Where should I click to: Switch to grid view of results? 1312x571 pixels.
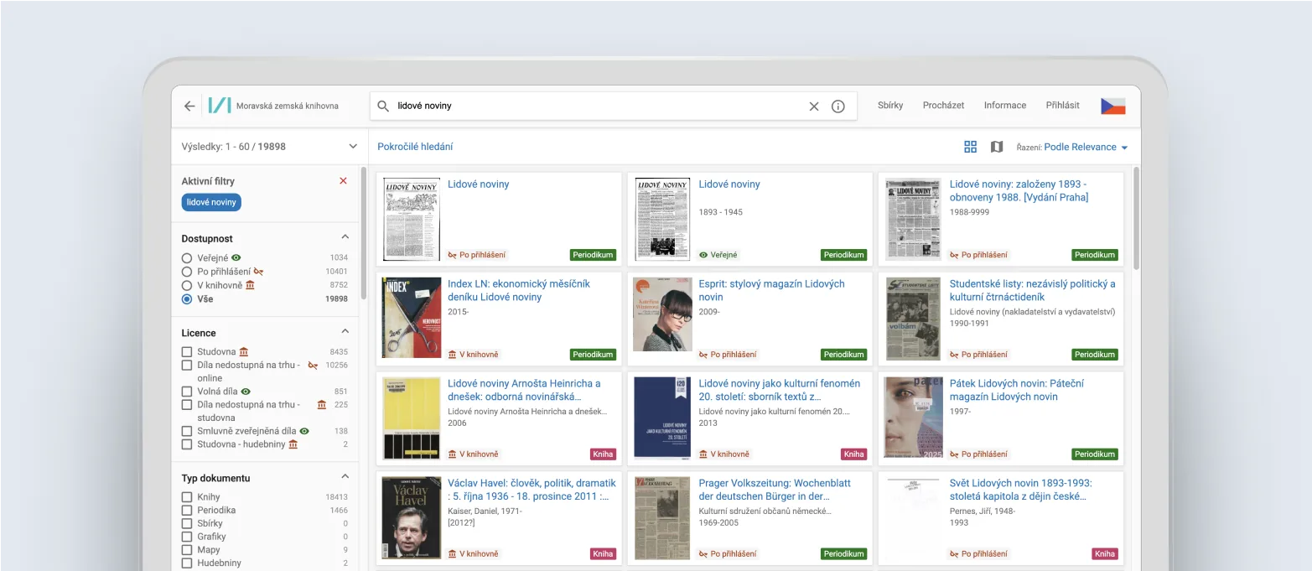(971, 147)
